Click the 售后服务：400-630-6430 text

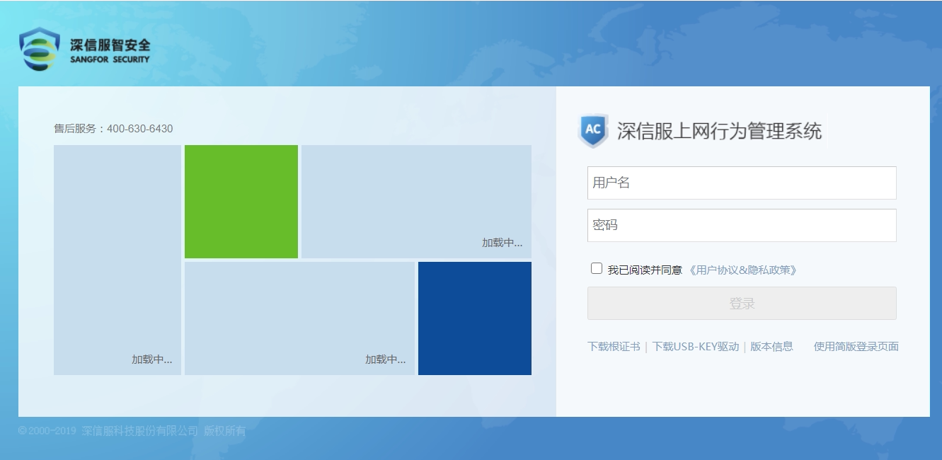(113, 128)
